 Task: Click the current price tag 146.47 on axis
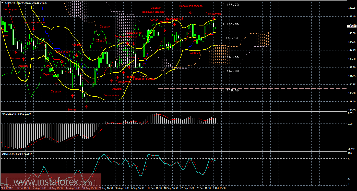point(351,26)
